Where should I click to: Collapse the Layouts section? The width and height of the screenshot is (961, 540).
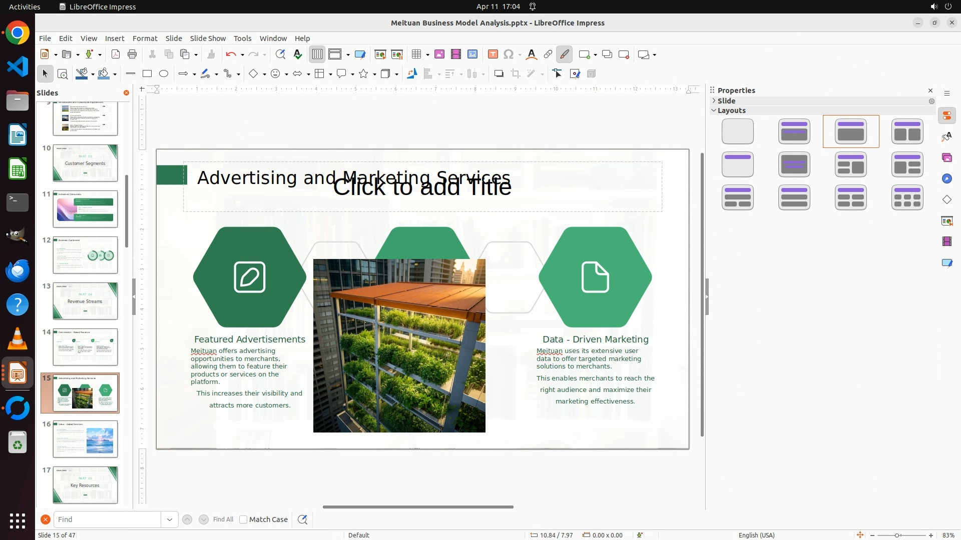click(x=731, y=110)
